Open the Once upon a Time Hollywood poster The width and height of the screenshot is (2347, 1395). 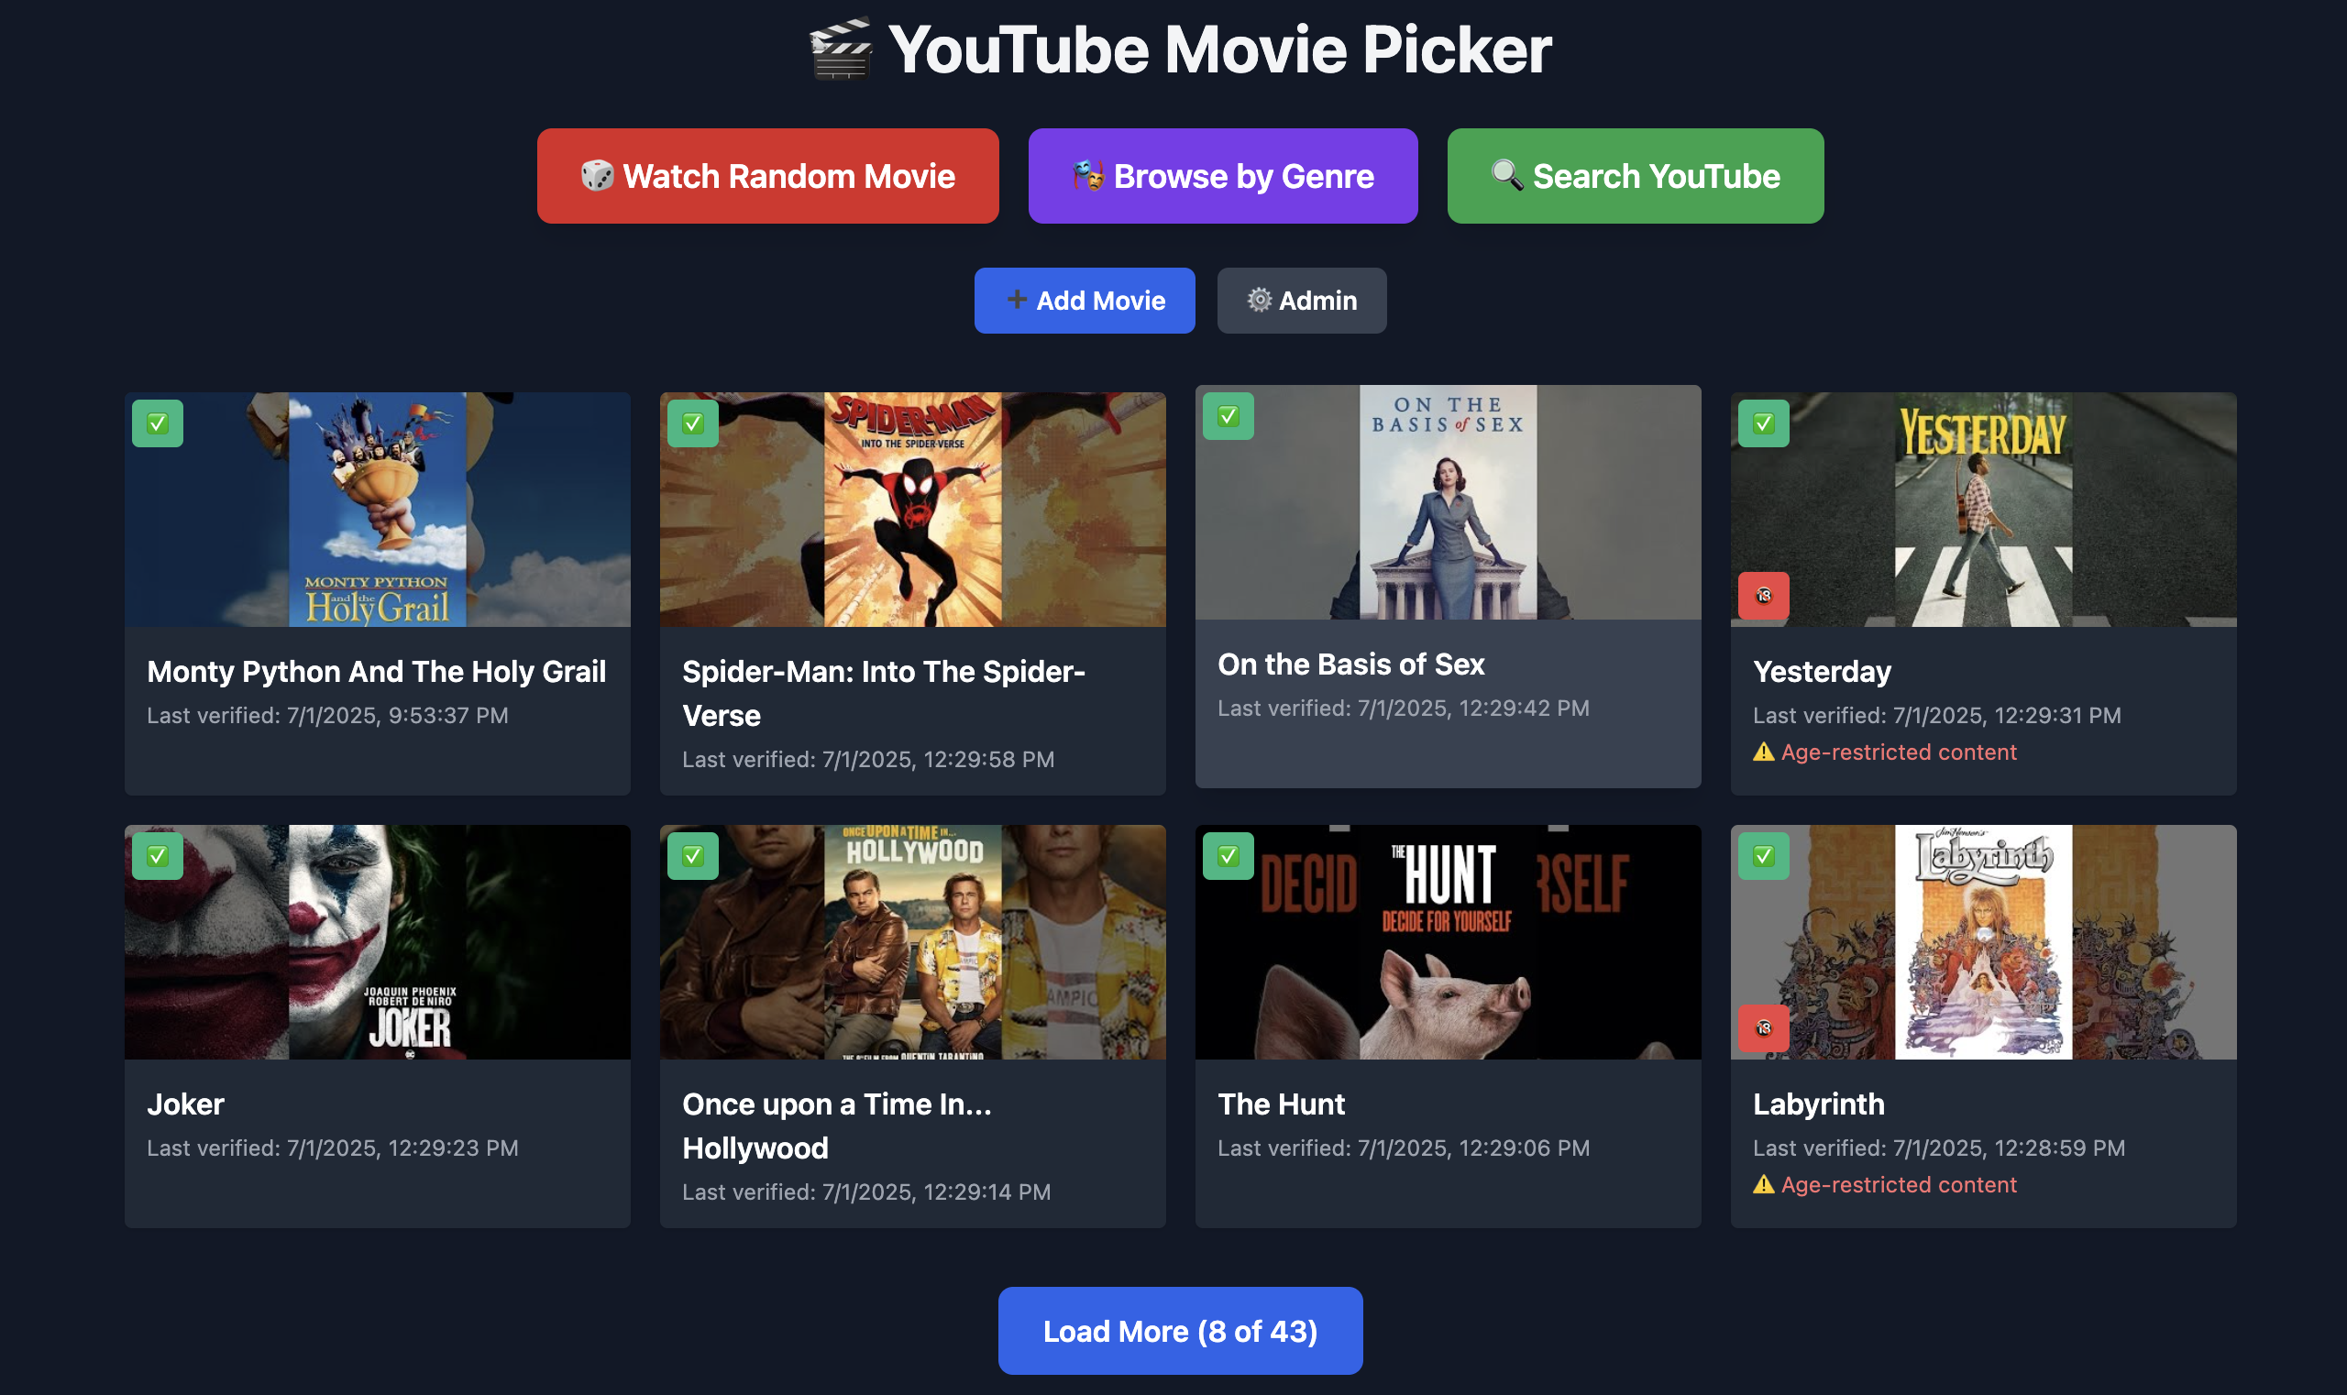click(912, 942)
